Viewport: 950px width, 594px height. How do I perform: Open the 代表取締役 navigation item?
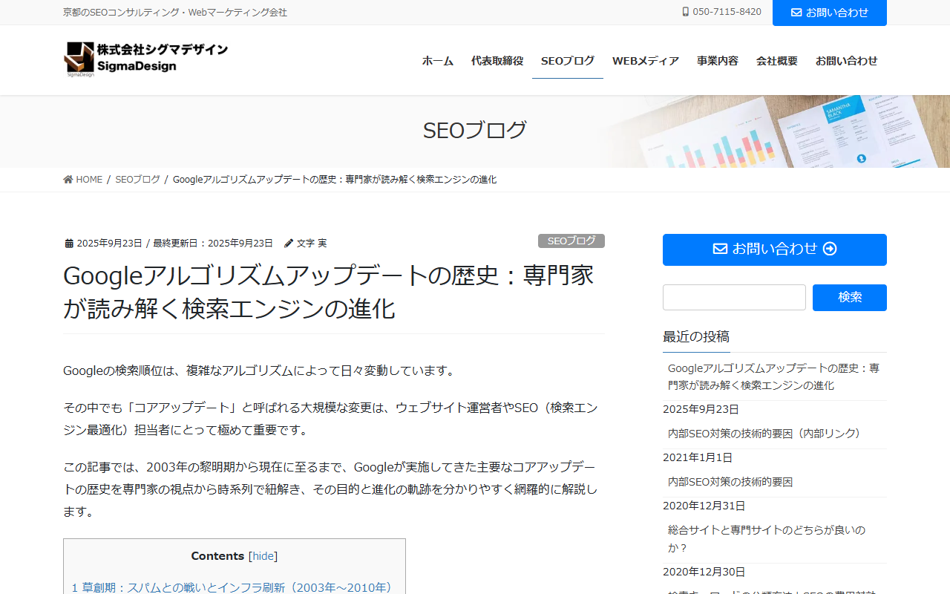pyautogui.click(x=497, y=61)
